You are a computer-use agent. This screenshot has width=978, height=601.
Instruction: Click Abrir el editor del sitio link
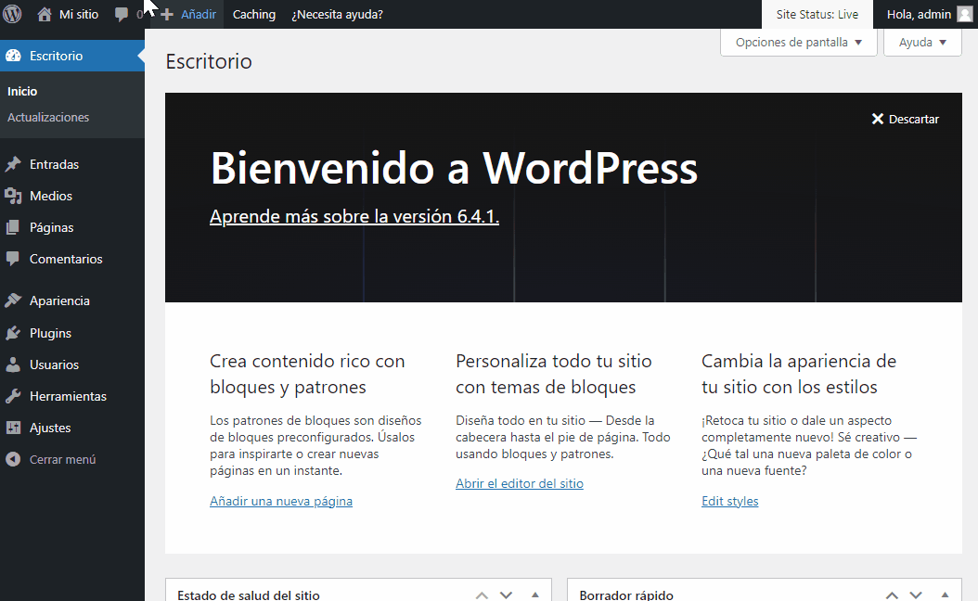[520, 483]
